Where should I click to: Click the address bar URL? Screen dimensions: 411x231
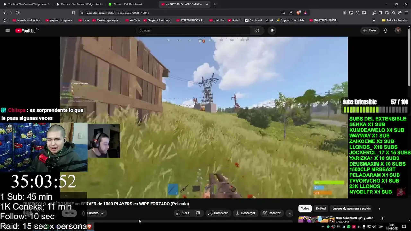pos(118,13)
